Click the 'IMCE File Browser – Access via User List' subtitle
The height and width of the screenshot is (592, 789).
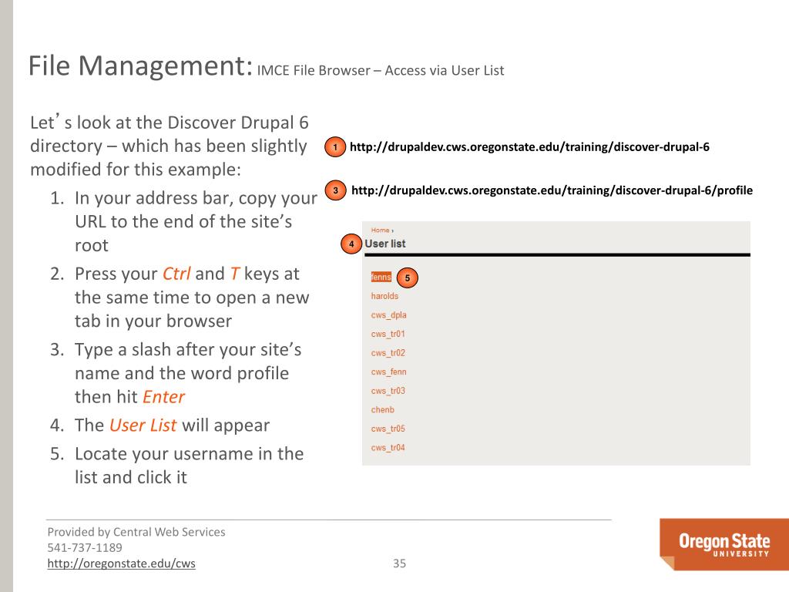point(381,70)
